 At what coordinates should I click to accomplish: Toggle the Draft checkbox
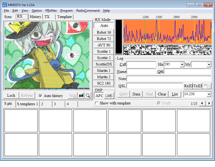pyautogui.click(x=159, y=103)
